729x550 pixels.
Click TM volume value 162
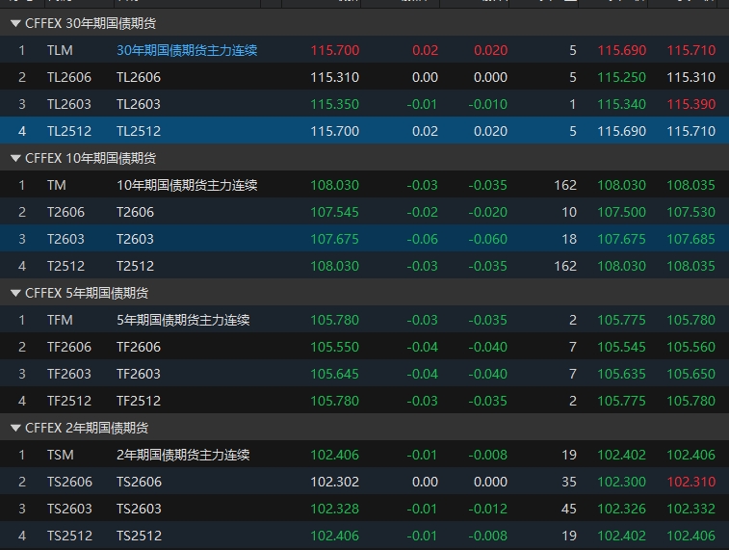[565, 185]
